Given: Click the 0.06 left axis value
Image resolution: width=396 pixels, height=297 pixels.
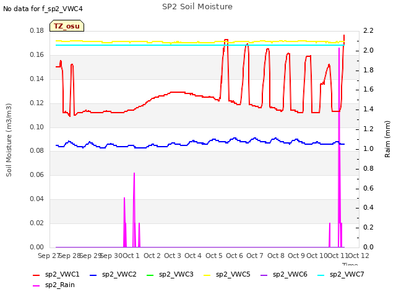Looking at the screenshot, I should 37,174.
